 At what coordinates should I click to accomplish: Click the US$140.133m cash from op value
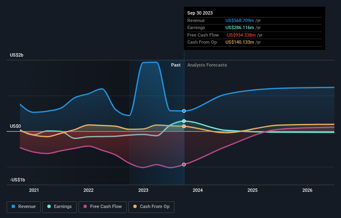[240, 42]
